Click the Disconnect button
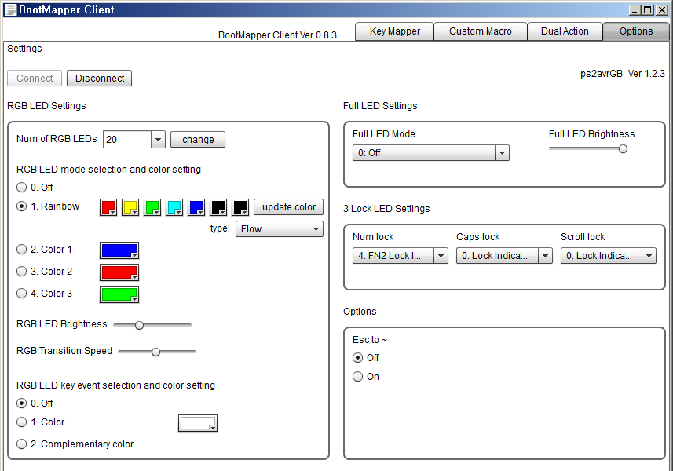Image resolution: width=673 pixels, height=471 pixels. (100, 78)
